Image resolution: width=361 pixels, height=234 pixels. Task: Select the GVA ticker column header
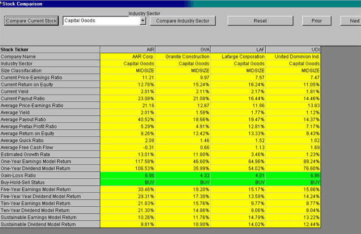point(183,50)
